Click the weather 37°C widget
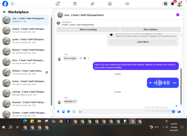187x136 pixels. pyautogui.click(x=154, y=127)
